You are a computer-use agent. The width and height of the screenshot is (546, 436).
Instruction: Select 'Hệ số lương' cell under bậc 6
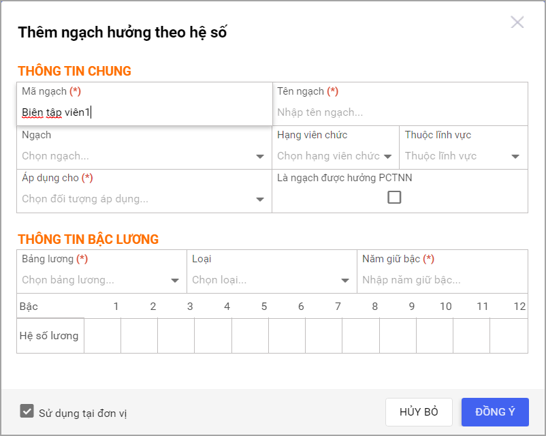click(x=287, y=336)
